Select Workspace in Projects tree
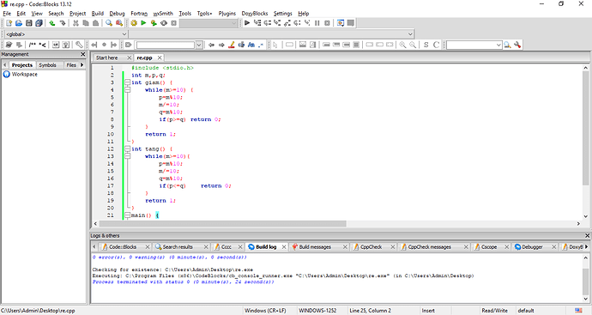The height and width of the screenshot is (315, 592). click(x=25, y=75)
